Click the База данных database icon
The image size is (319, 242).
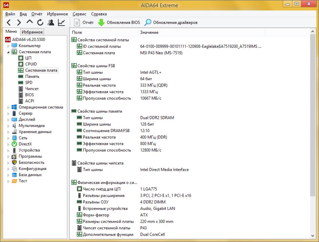14,175
